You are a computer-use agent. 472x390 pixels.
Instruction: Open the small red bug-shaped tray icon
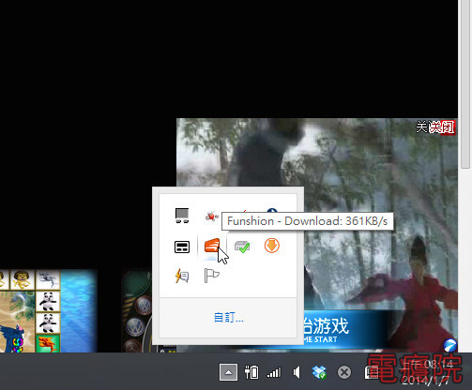[x=211, y=216]
